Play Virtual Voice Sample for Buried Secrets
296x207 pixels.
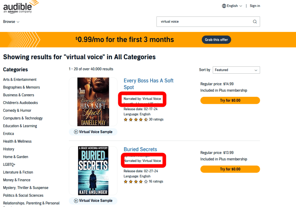point(93,201)
